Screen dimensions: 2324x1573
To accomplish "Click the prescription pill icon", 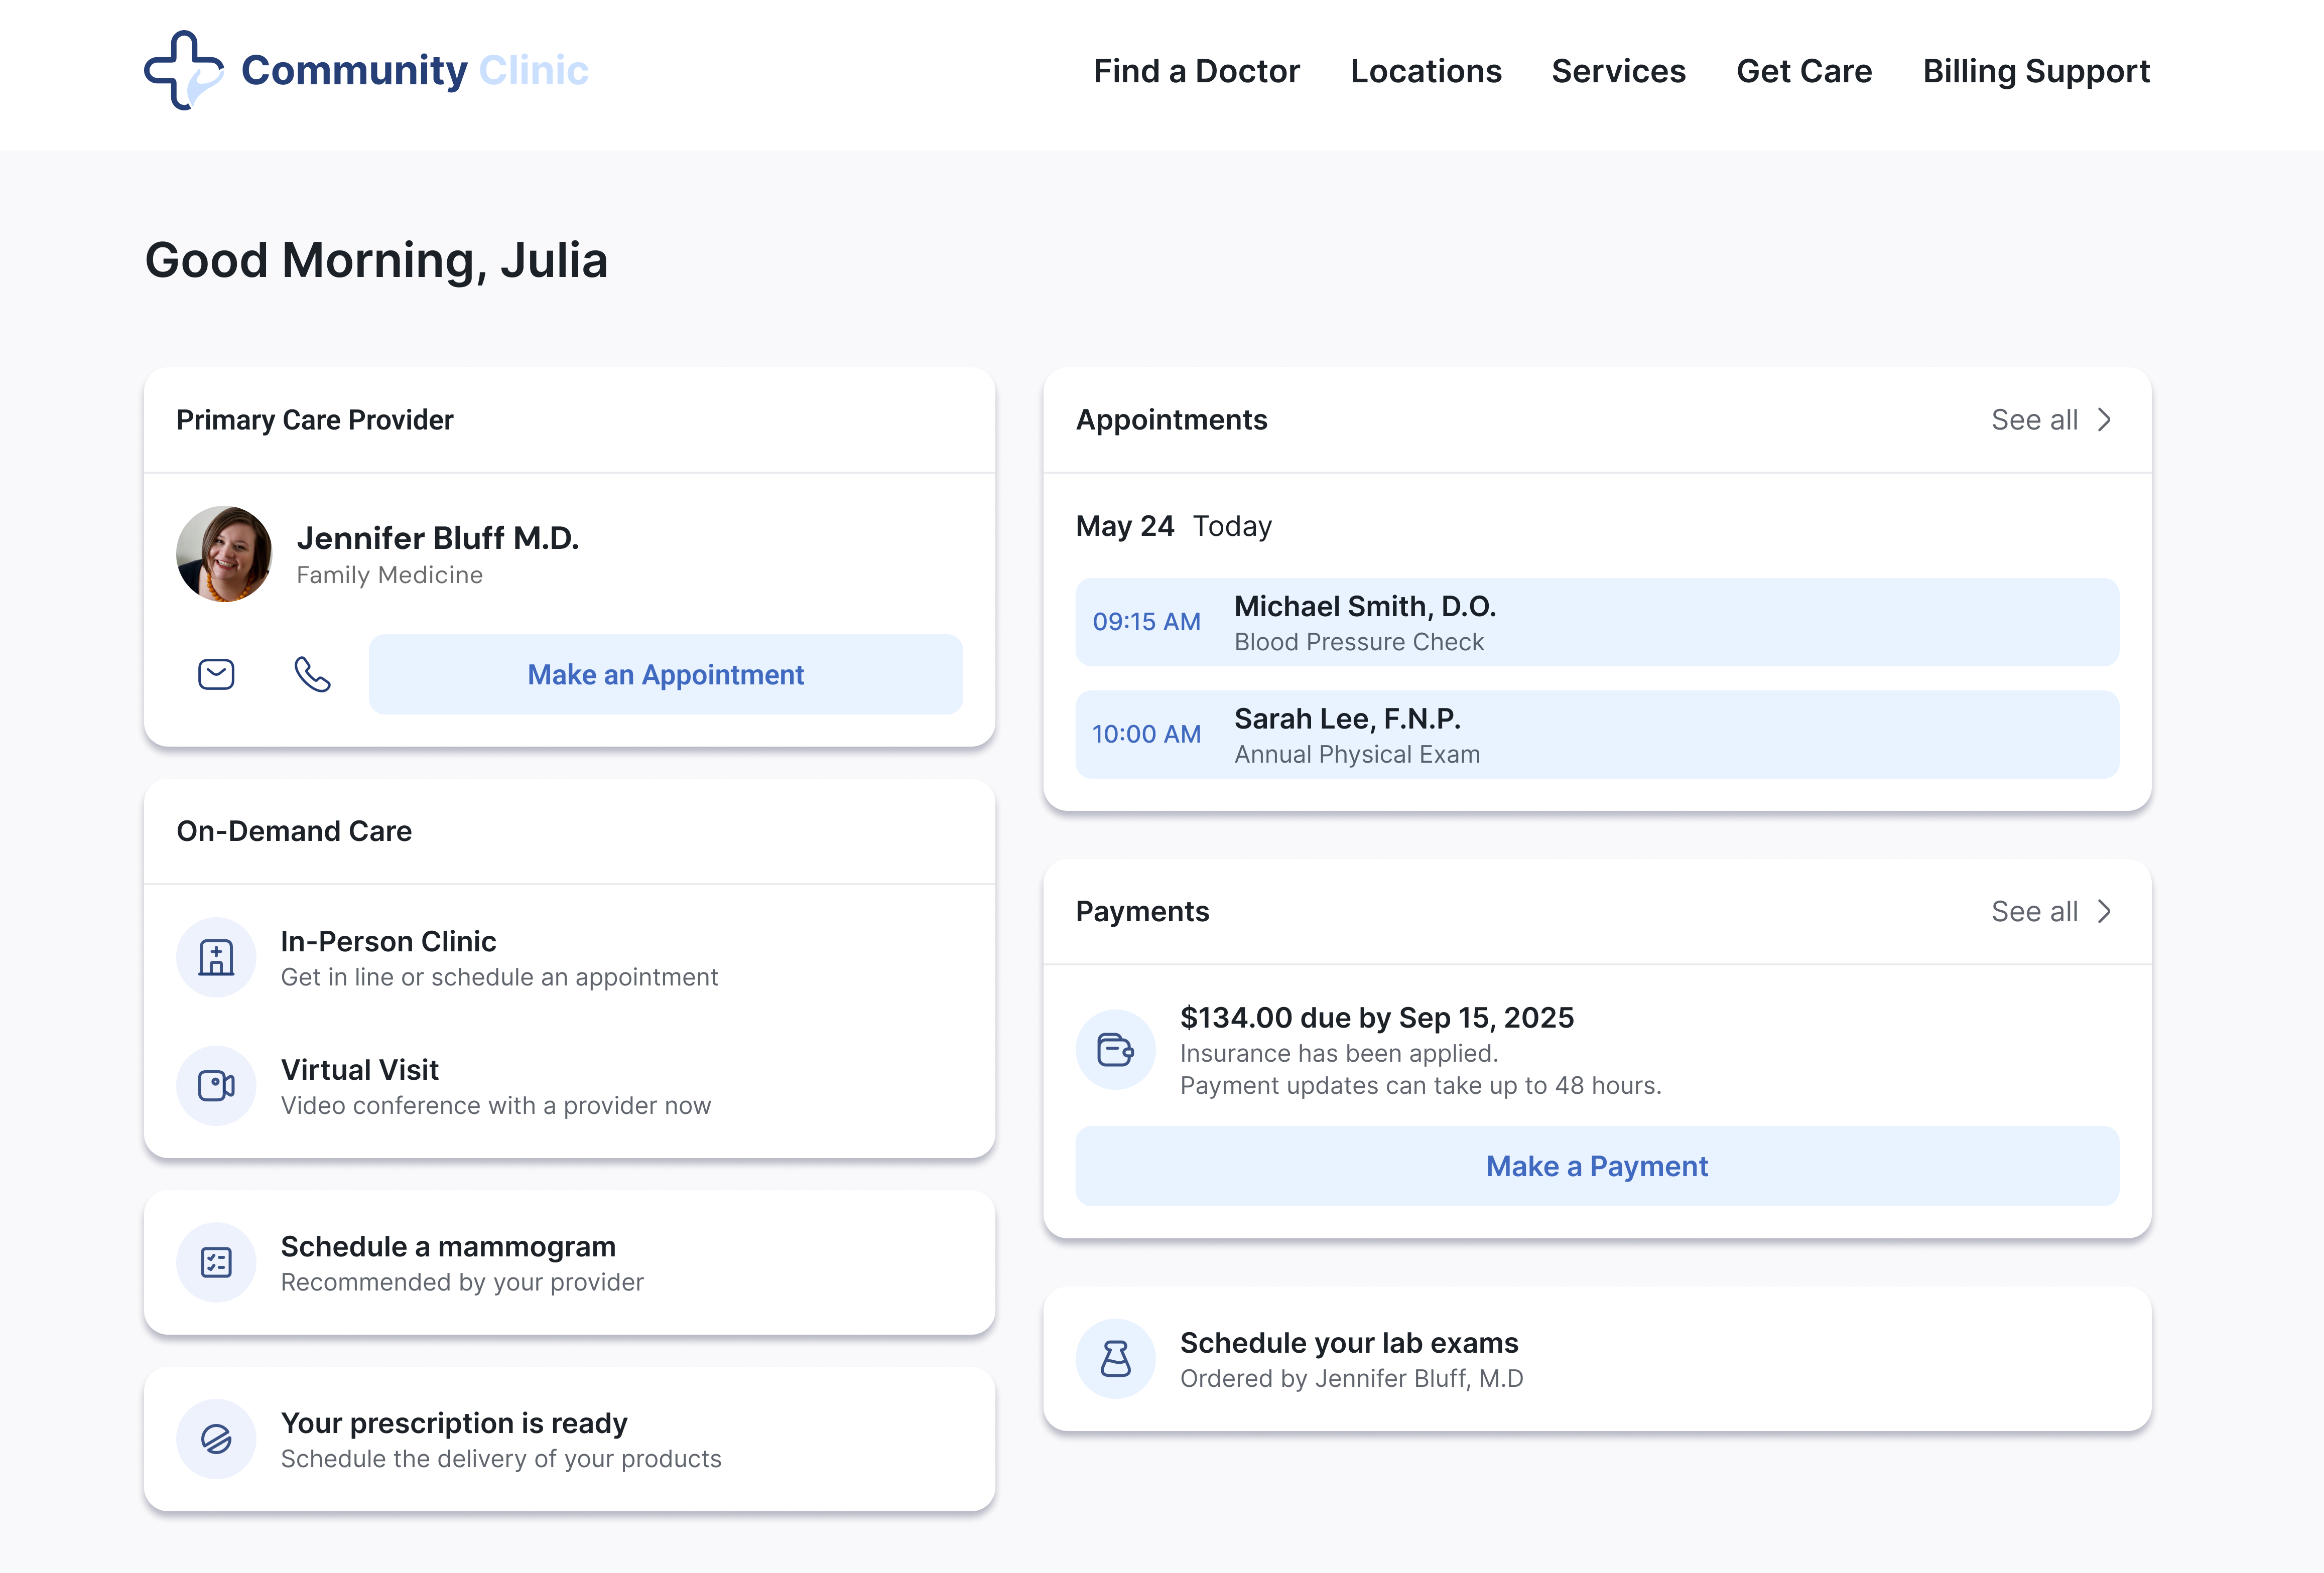I will (x=216, y=1438).
